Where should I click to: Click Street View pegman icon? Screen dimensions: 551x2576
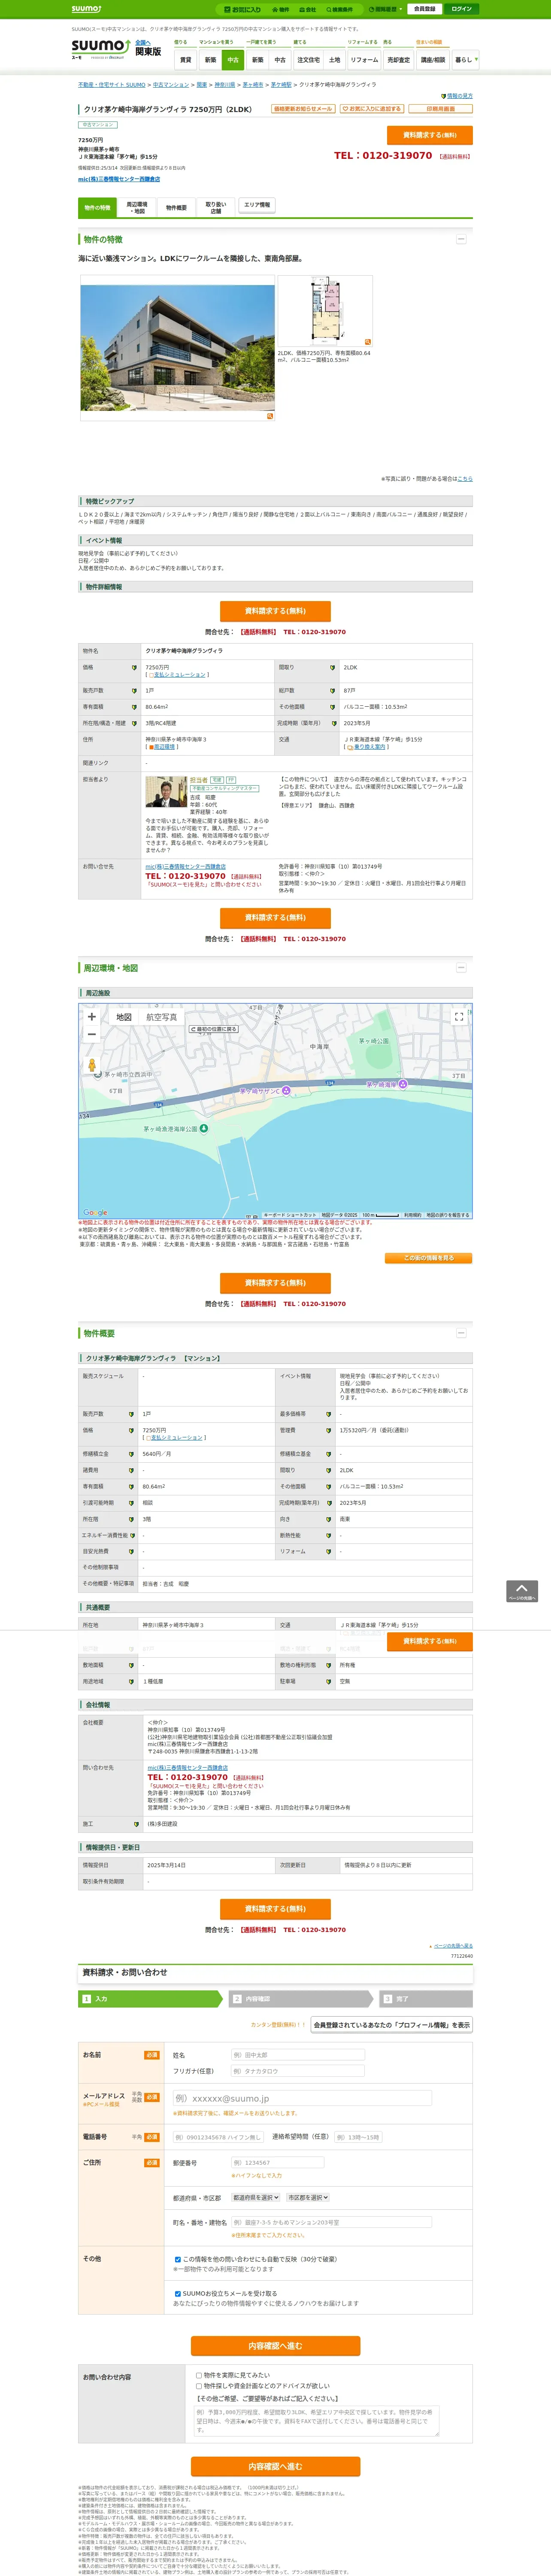click(x=92, y=1065)
